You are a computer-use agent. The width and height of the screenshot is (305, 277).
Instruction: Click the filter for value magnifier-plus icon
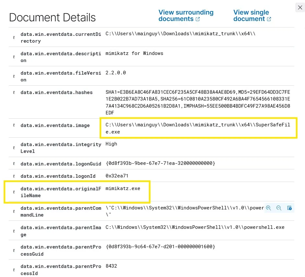click(x=268, y=208)
